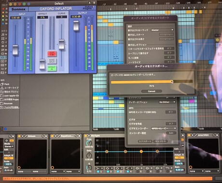222x183 pixels.
Task: Open the filter type dropdown for EQ band 4
Action: [129, 168]
